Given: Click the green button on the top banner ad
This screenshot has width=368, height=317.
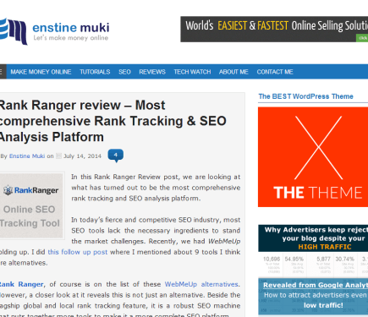Looking at the screenshot, I should [x=362, y=38].
